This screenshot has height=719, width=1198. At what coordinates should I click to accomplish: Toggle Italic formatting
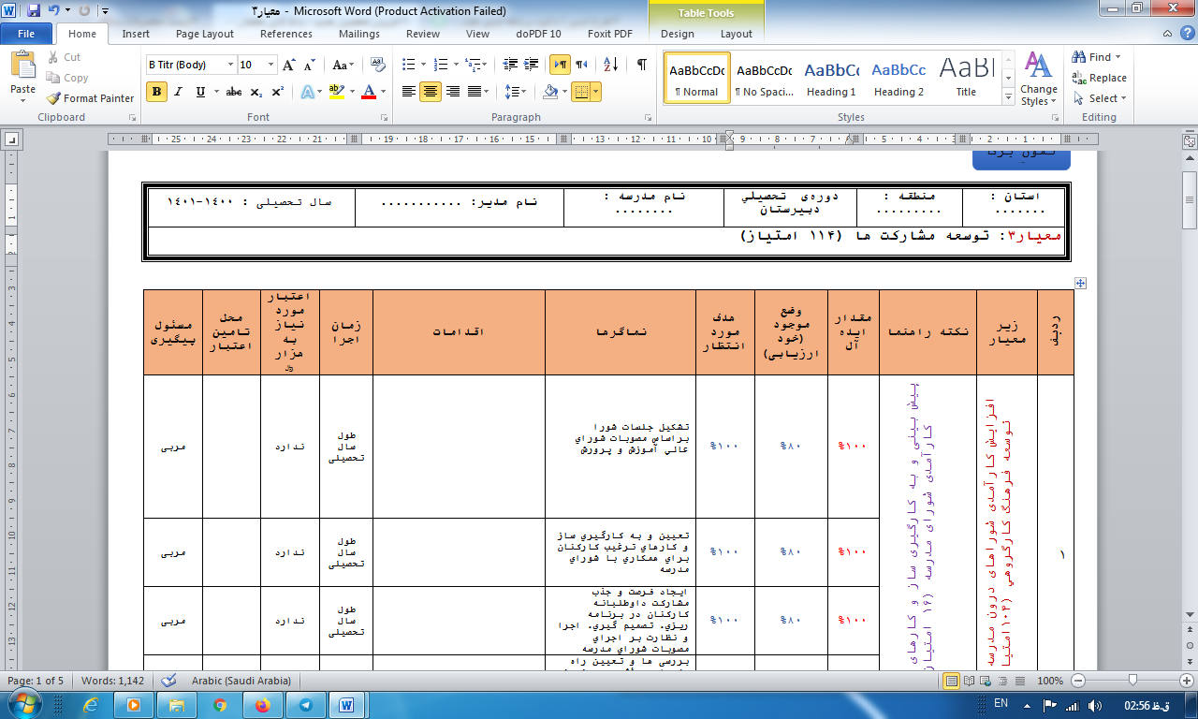(x=179, y=92)
